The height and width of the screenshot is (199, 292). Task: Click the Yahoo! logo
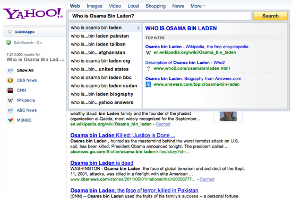(33, 13)
